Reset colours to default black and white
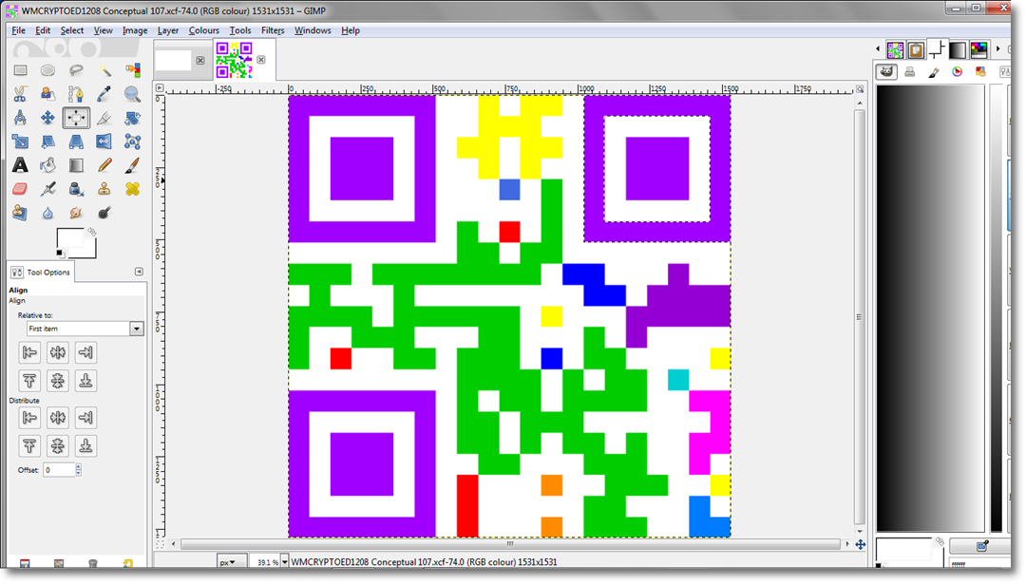 (60, 254)
